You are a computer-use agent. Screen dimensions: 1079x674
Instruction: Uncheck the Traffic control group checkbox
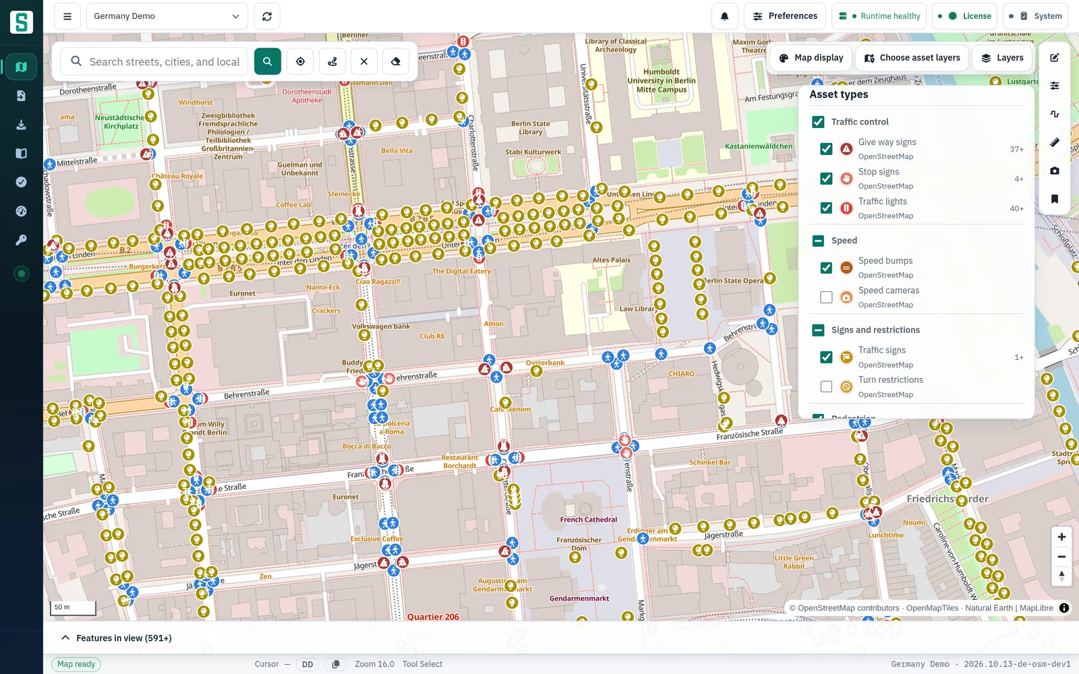tap(818, 122)
